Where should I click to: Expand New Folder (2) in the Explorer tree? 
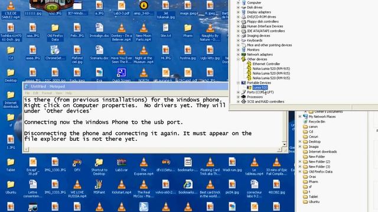(x=300, y=161)
